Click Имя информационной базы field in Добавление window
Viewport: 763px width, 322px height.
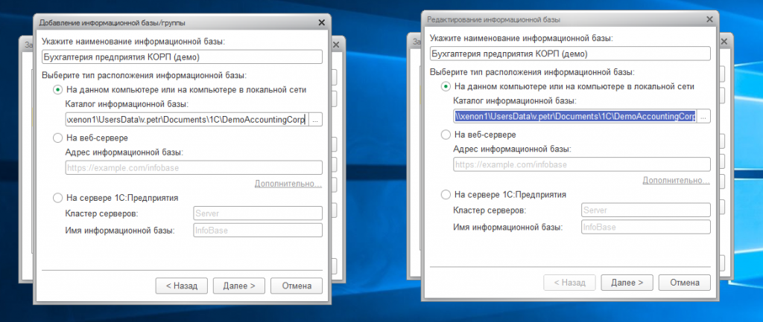pyautogui.click(x=258, y=231)
